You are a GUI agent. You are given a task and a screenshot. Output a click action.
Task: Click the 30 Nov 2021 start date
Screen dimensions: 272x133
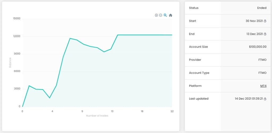254,21
